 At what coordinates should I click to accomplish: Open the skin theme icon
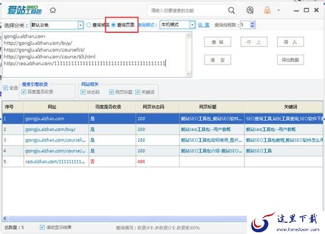(x=250, y=10)
